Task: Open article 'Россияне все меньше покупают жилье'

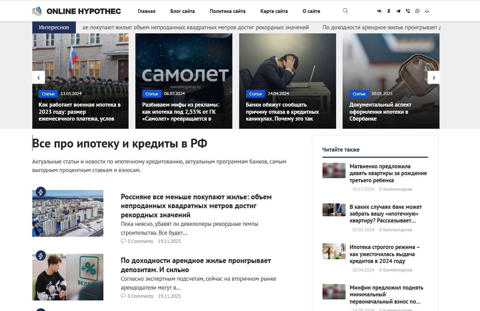Action: pos(196,206)
